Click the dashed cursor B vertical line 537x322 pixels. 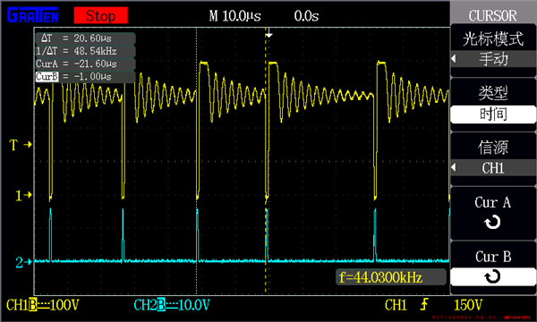(266, 161)
